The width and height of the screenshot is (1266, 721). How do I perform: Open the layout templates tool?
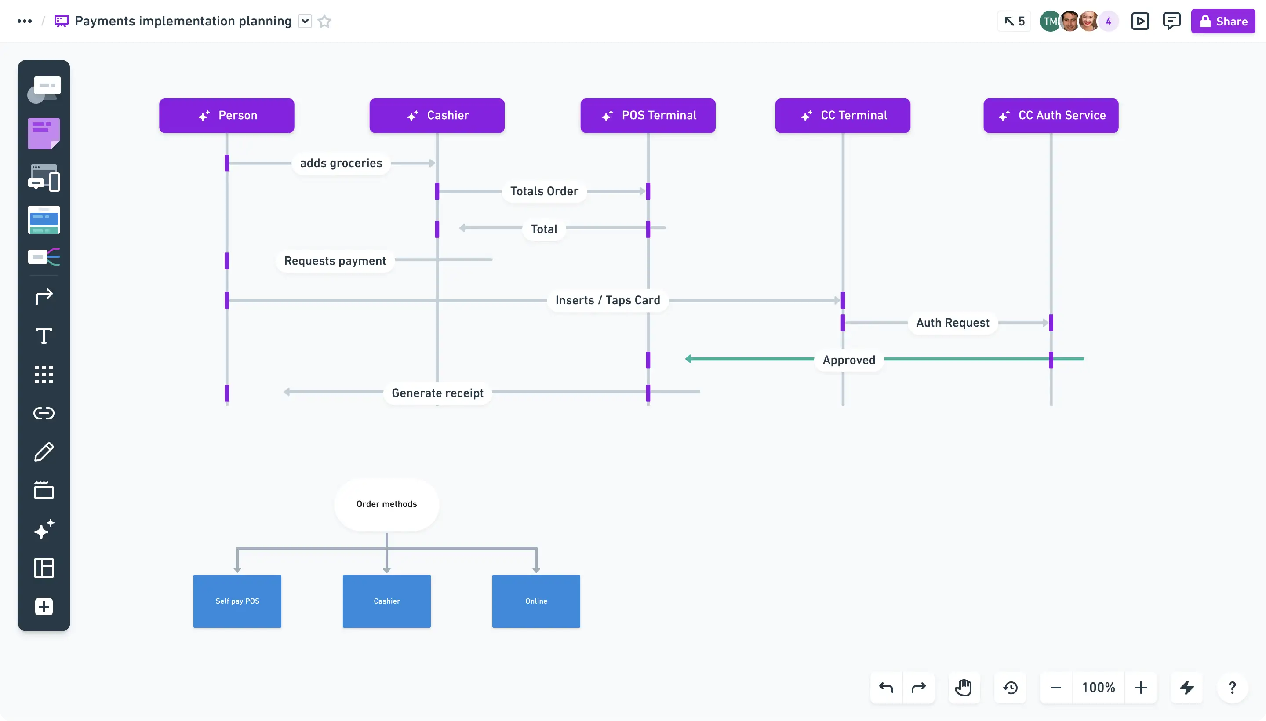coord(44,568)
